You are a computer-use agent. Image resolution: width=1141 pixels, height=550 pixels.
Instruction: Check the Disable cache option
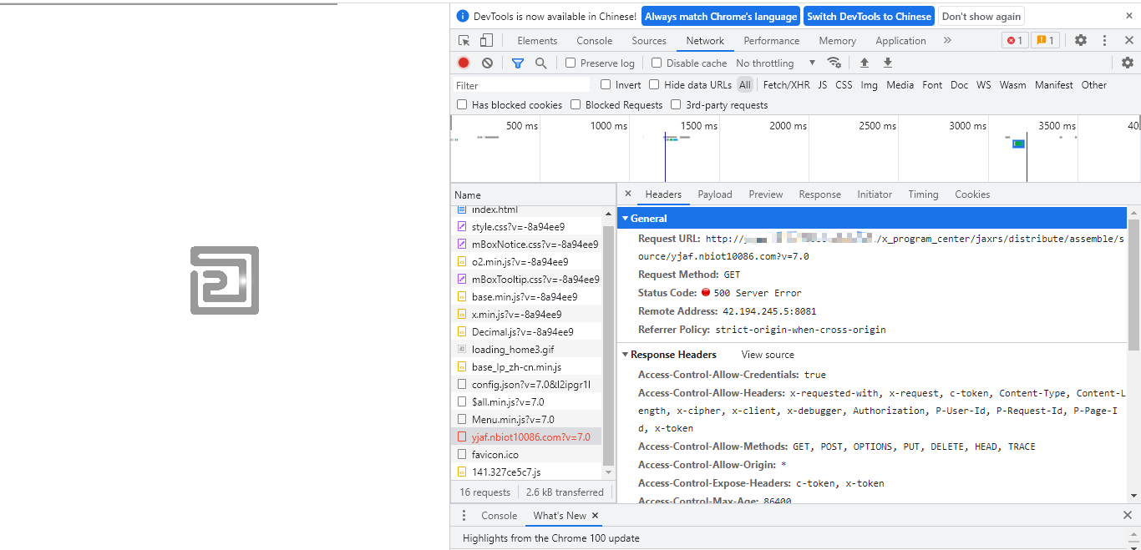point(657,63)
